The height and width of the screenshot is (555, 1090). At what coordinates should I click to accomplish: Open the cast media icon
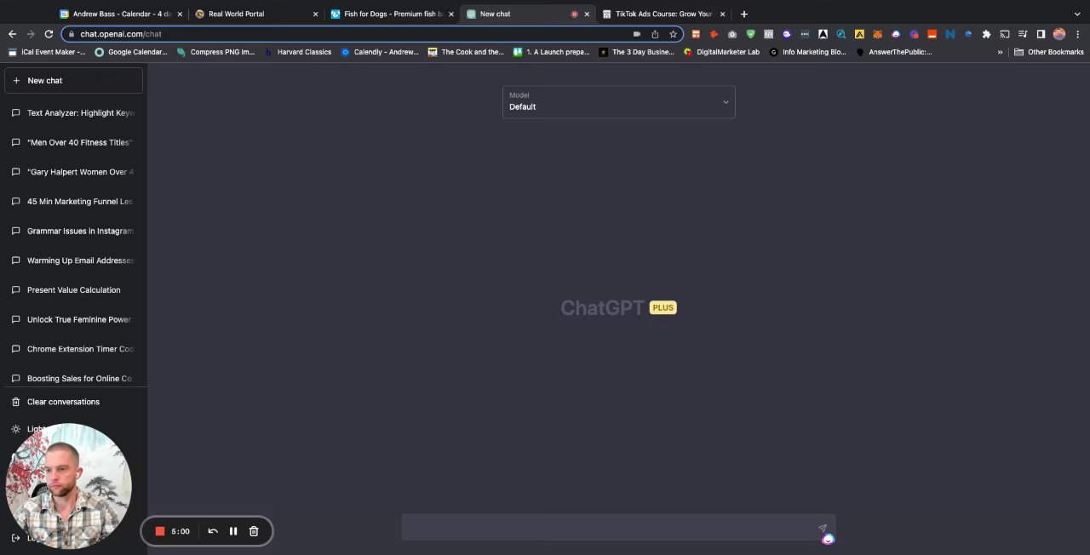pos(1005,34)
